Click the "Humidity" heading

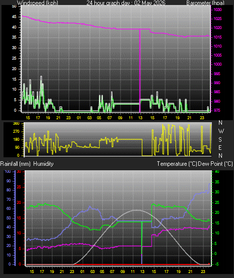click(43, 164)
